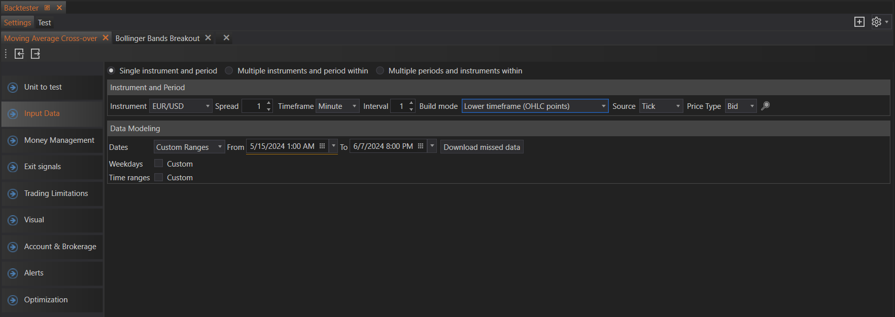Click the Download missed data button
The width and height of the screenshot is (895, 317).
point(481,147)
